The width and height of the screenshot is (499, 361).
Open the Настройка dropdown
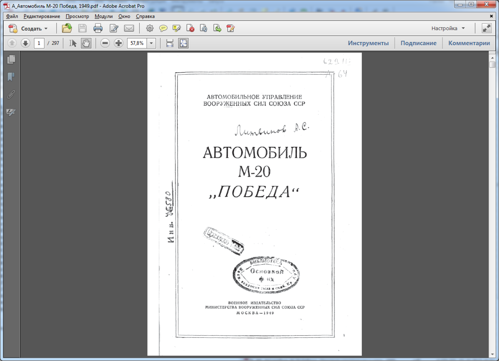[x=448, y=28]
